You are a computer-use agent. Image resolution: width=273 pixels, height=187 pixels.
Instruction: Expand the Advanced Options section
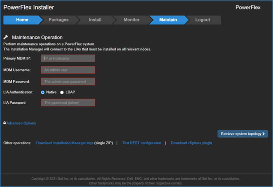[x=21, y=123]
